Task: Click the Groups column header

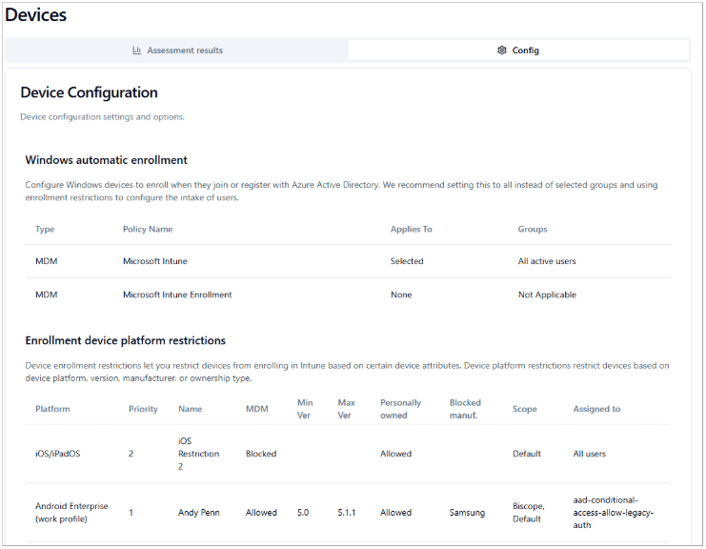Action: click(533, 229)
